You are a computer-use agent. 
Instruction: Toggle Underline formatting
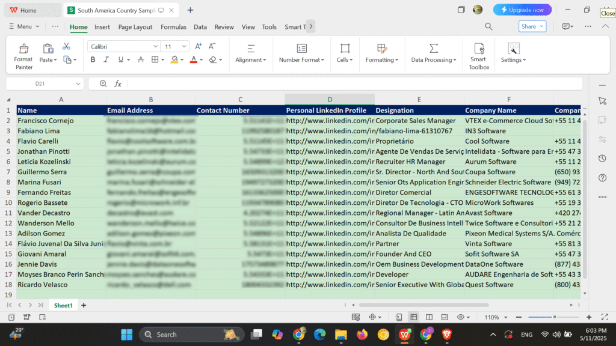pos(120,59)
